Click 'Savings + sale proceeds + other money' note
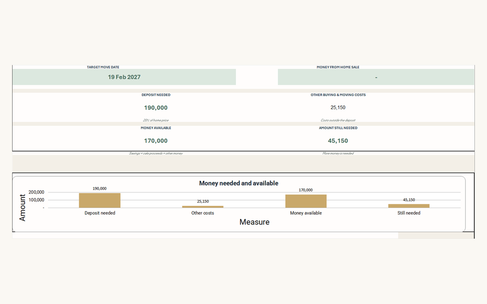Viewport: 487px width, 304px height. click(x=156, y=154)
